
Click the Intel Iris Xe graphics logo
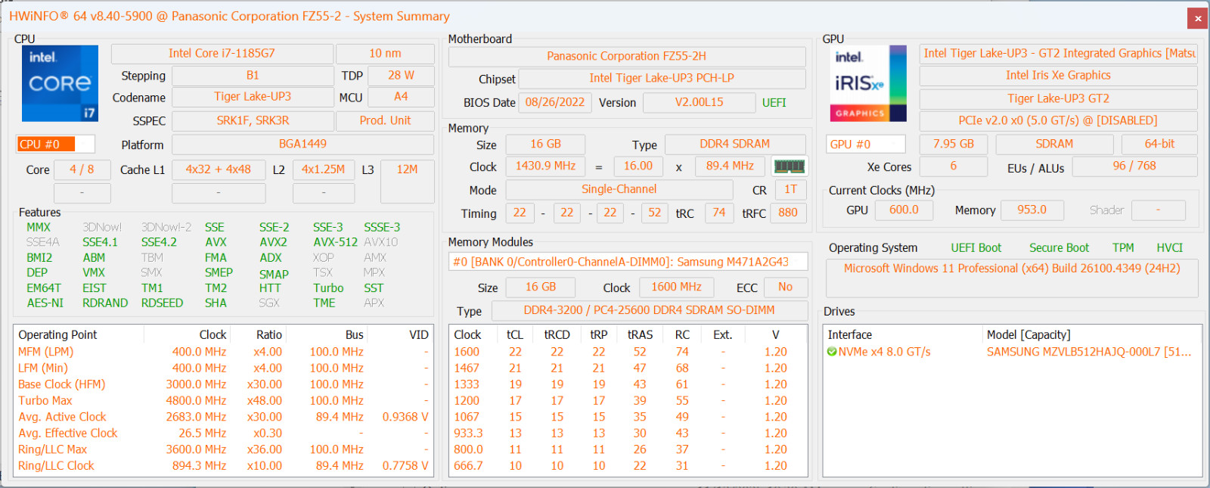[867, 83]
